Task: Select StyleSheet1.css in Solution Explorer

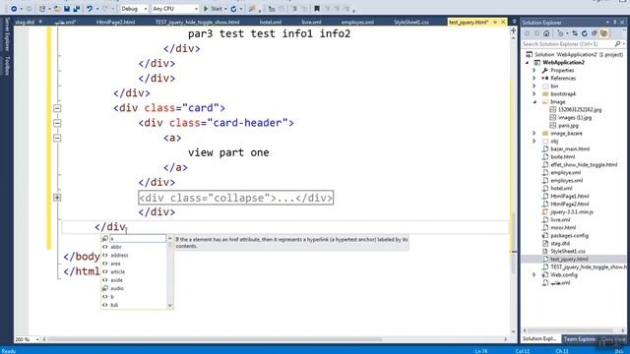Action: click(x=568, y=252)
